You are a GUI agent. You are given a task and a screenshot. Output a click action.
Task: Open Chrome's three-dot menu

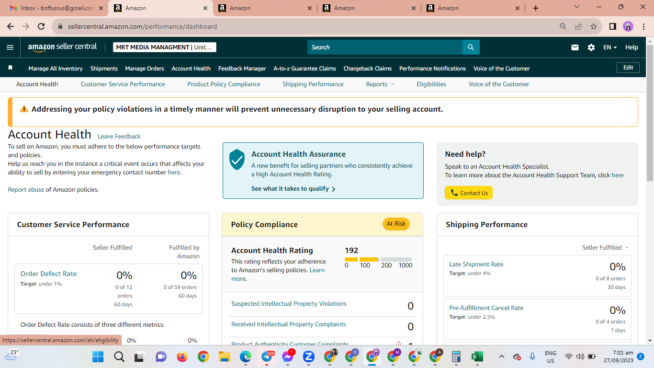[643, 27]
